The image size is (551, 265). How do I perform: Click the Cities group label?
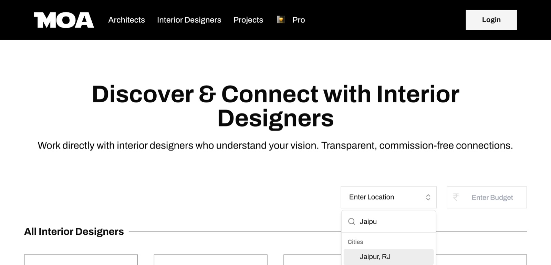tap(355, 242)
